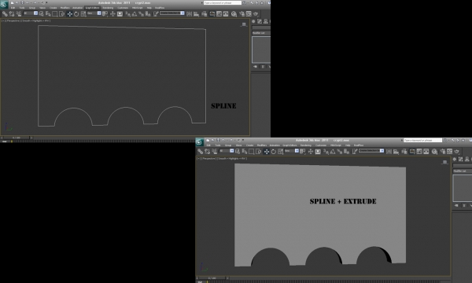Open Select by Name in EXTRUDE window
Viewport: 472px width, 283px height.
[245, 152]
